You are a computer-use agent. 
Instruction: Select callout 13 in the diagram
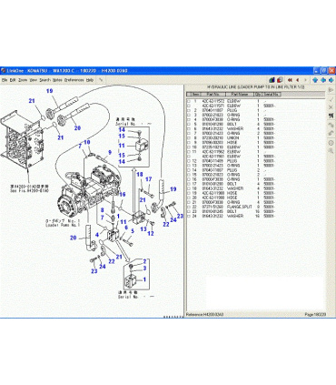[x=143, y=229]
